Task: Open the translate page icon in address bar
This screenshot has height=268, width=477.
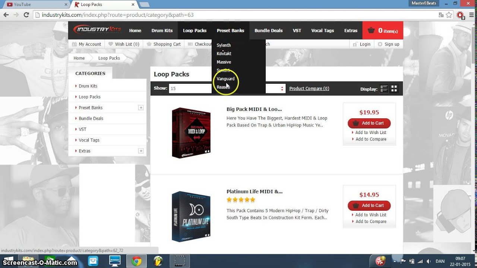Action: 441,15
